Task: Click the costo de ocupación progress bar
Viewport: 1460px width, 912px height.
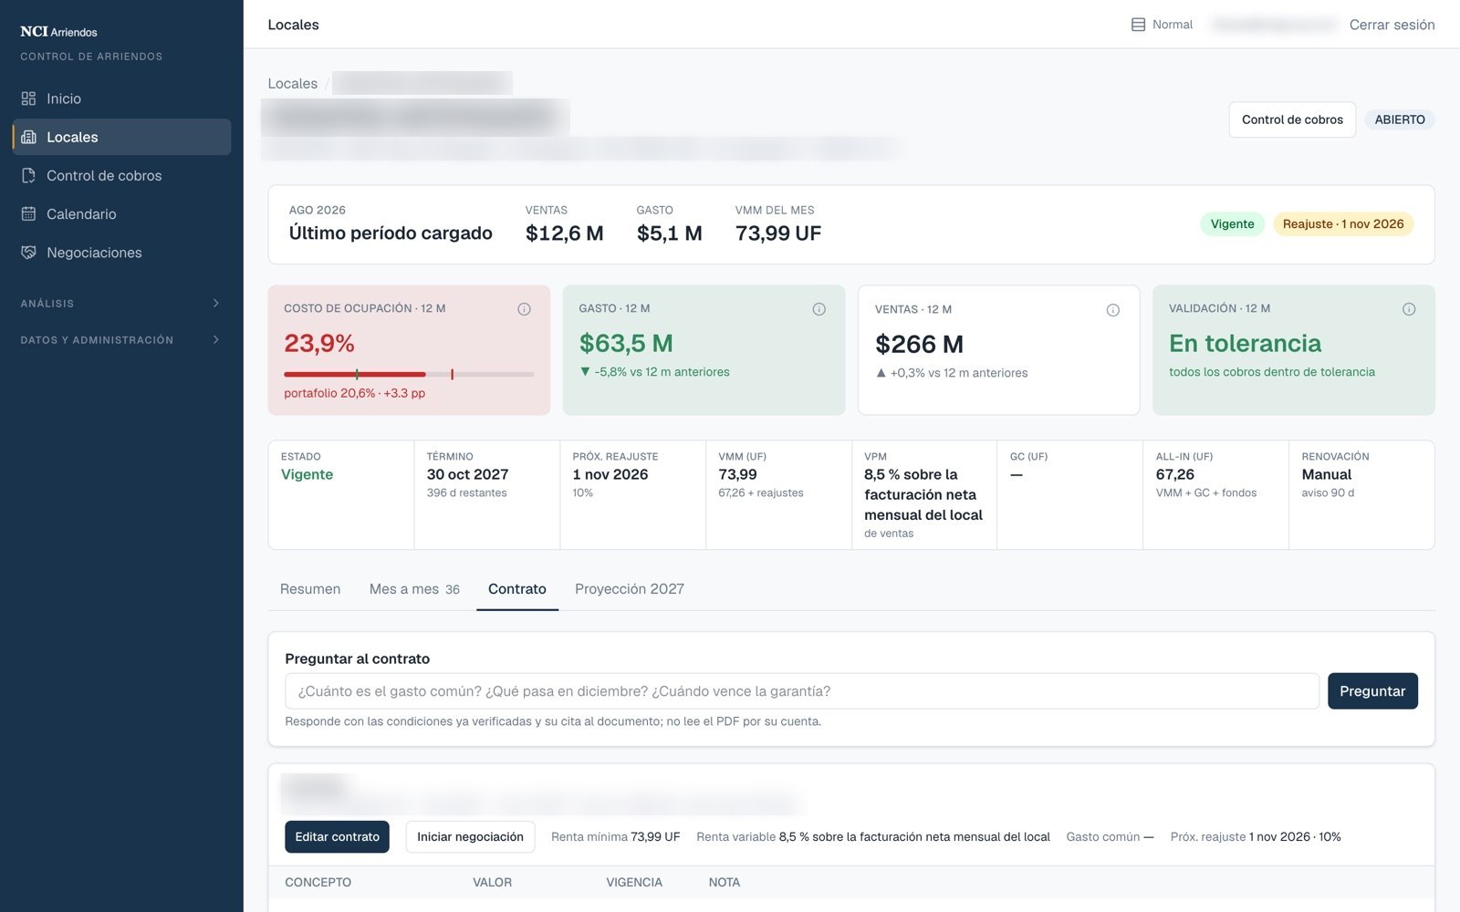Action: tap(409, 374)
